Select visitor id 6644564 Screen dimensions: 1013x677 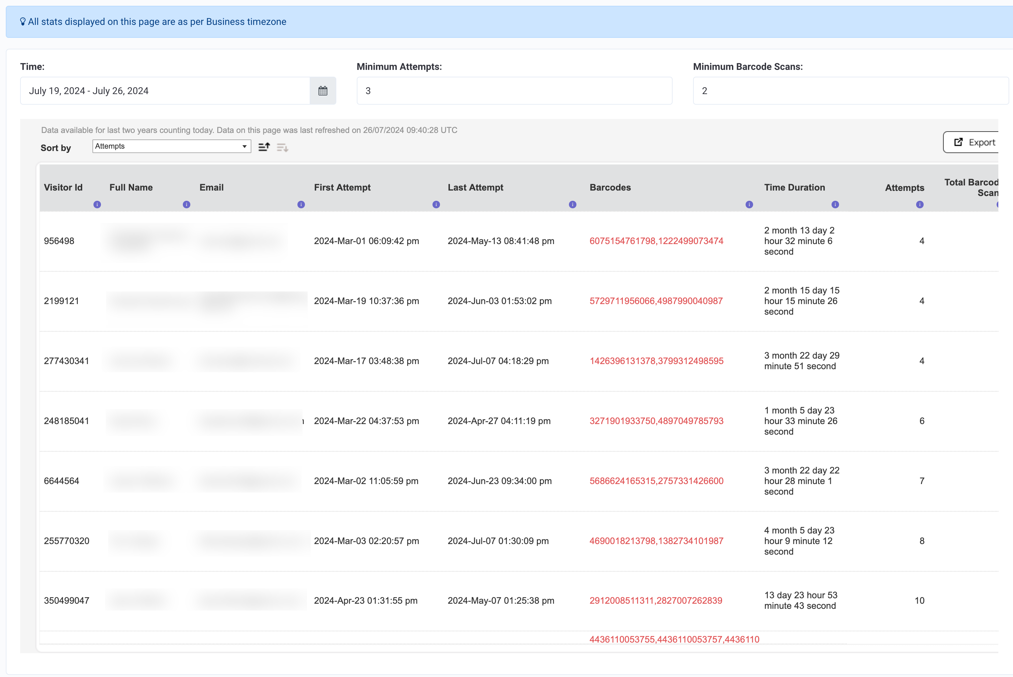[61, 481]
